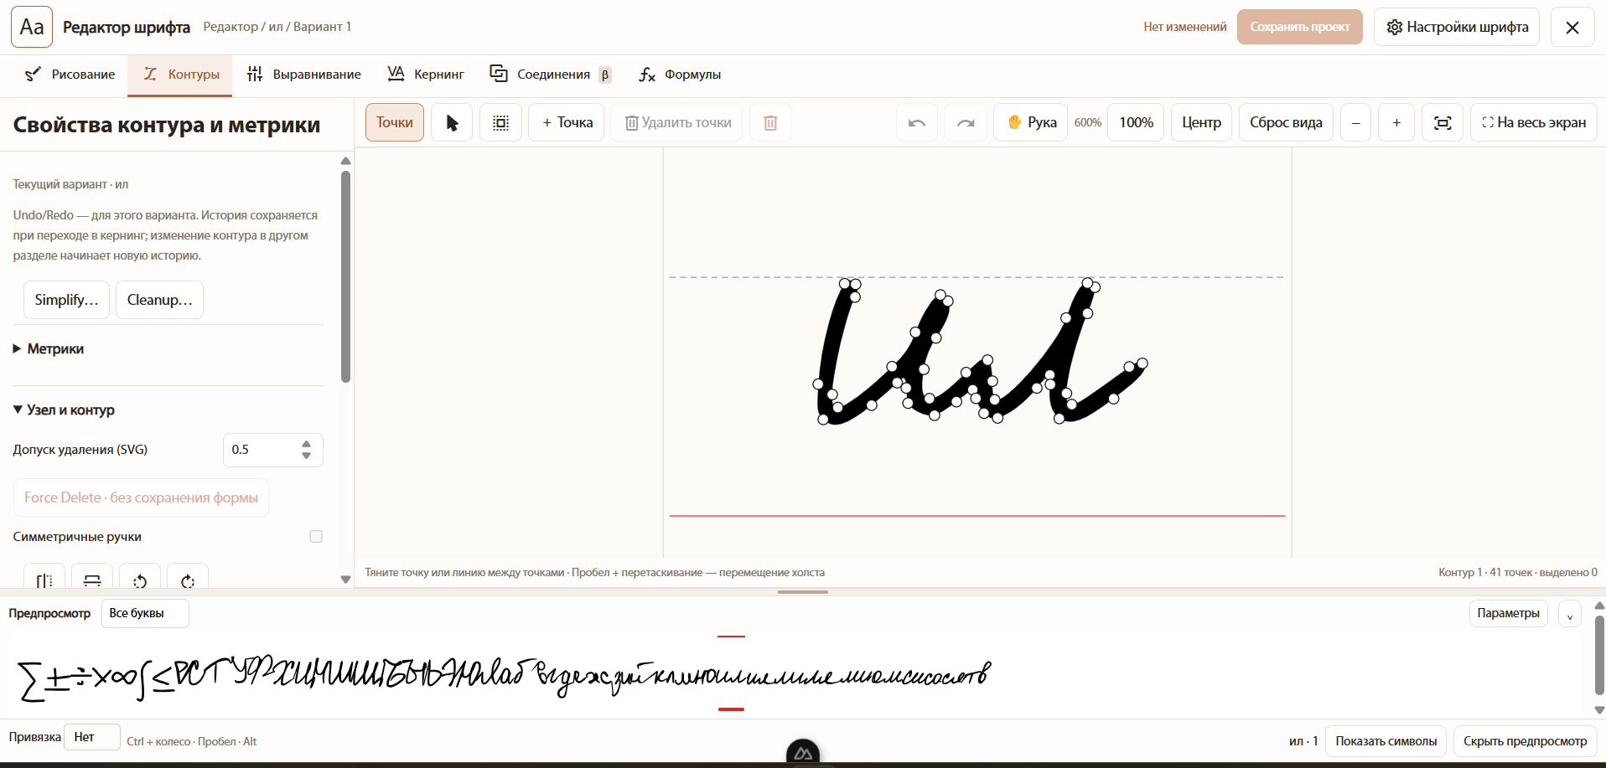Toggle Симметричные ручки checkbox
1606x768 pixels.
click(x=316, y=537)
